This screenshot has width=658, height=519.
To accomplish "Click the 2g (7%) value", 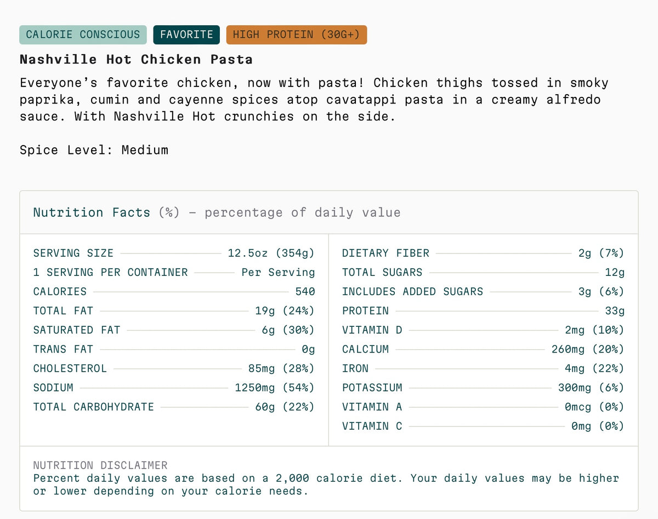I will [x=602, y=253].
